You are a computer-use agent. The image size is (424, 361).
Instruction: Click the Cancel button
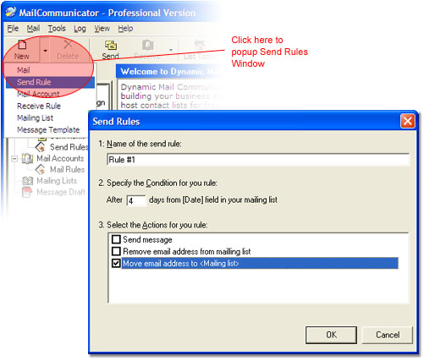click(388, 335)
